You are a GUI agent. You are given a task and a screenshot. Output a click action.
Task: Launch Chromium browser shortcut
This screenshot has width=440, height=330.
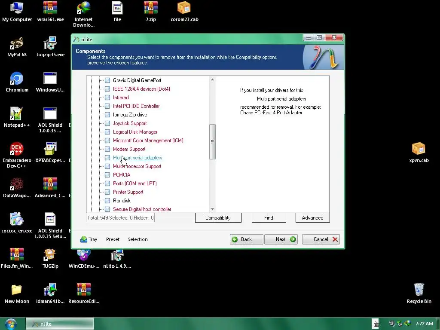click(17, 82)
